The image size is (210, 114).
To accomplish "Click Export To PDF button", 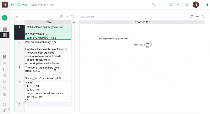I will click(x=142, y=22).
